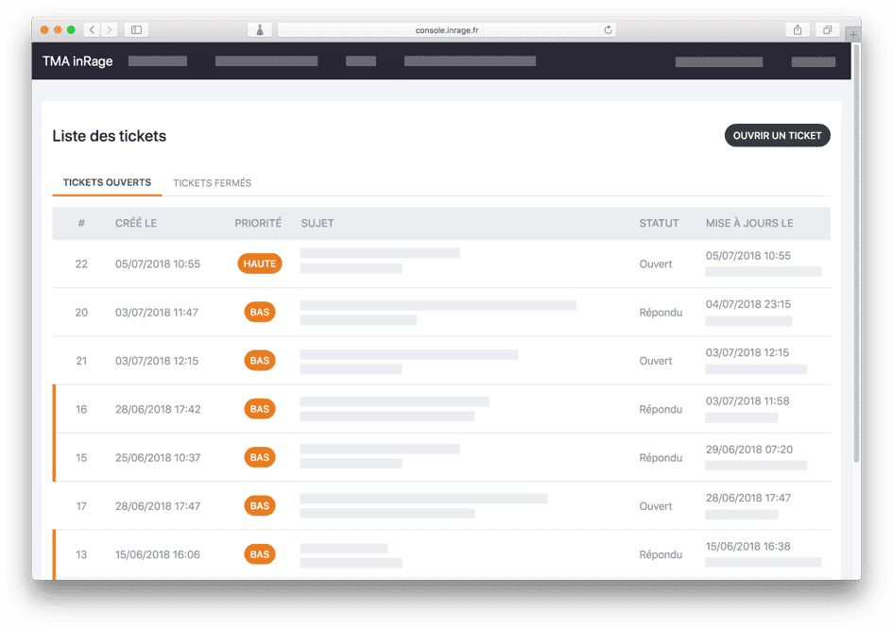The image size is (893, 629).
Task: Click creation date 28/06/2018 17:47 of ticket 17
Action: click(x=158, y=505)
